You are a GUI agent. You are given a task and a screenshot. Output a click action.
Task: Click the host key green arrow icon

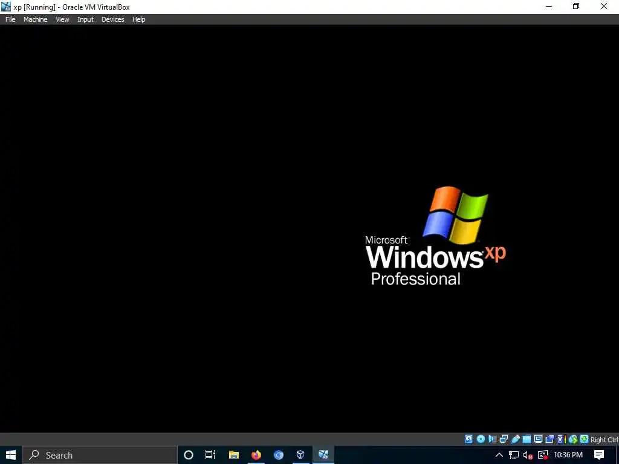click(585, 439)
